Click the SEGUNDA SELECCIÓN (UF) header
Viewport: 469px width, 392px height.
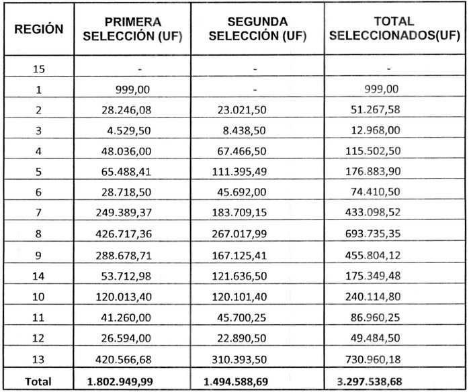pyautogui.click(x=257, y=29)
